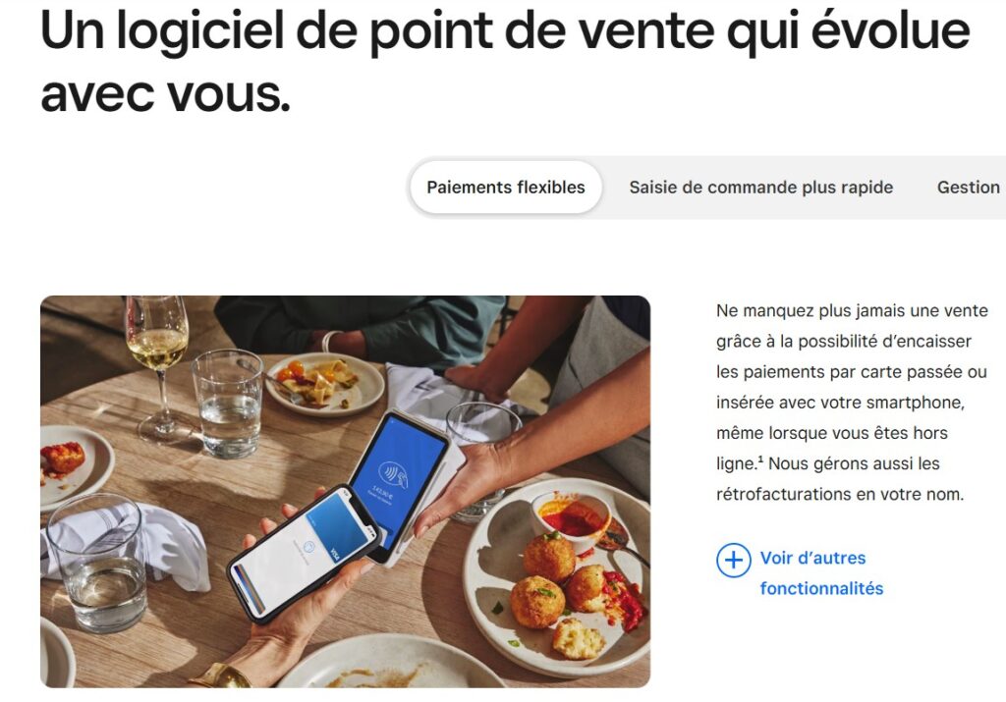Click the paragraph starting Ne manquez plus jamais

pyautogui.click(x=852, y=403)
